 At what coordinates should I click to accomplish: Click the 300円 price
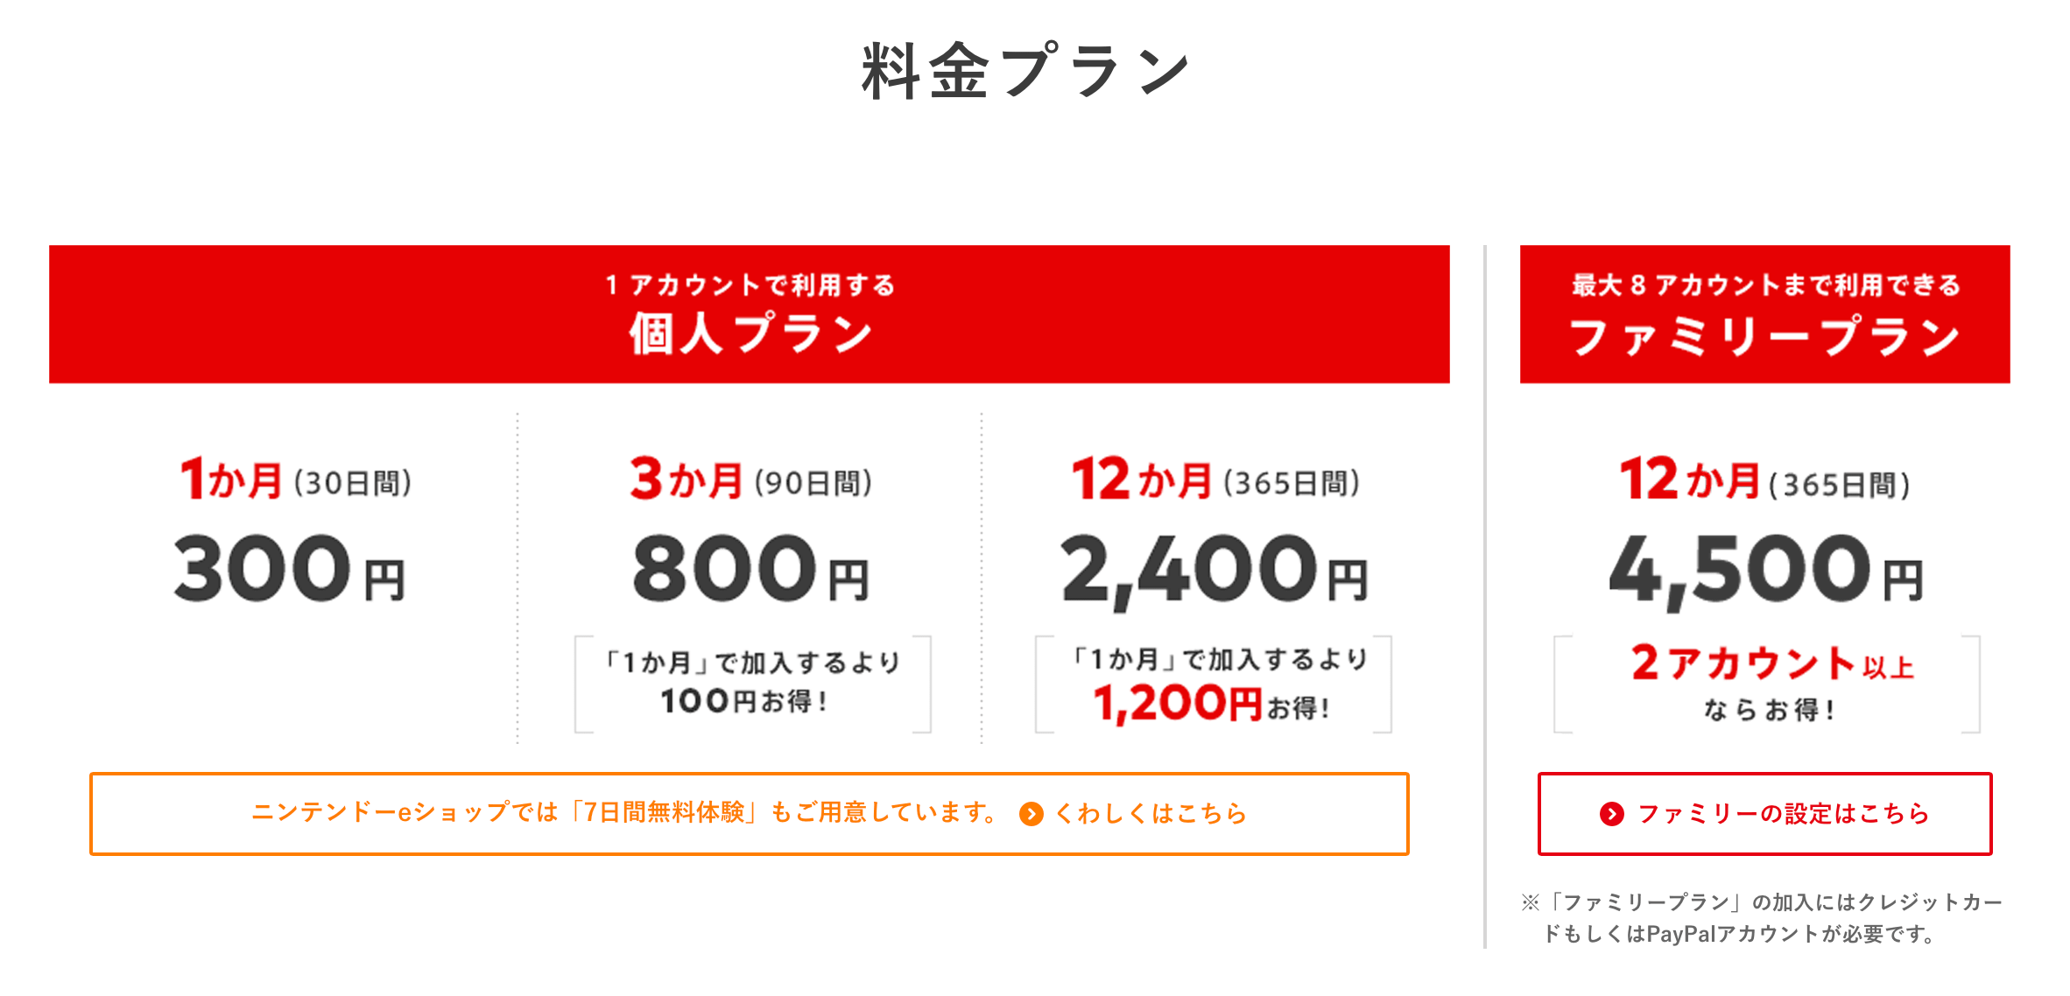[289, 570]
